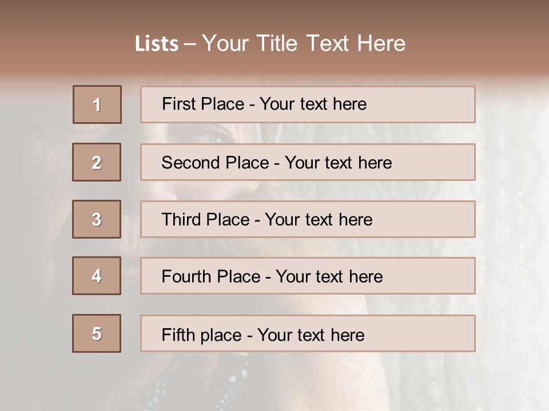Viewport: 549px width, 411px height.
Task: Click the word 'First' in the top item
Action: click(x=178, y=104)
